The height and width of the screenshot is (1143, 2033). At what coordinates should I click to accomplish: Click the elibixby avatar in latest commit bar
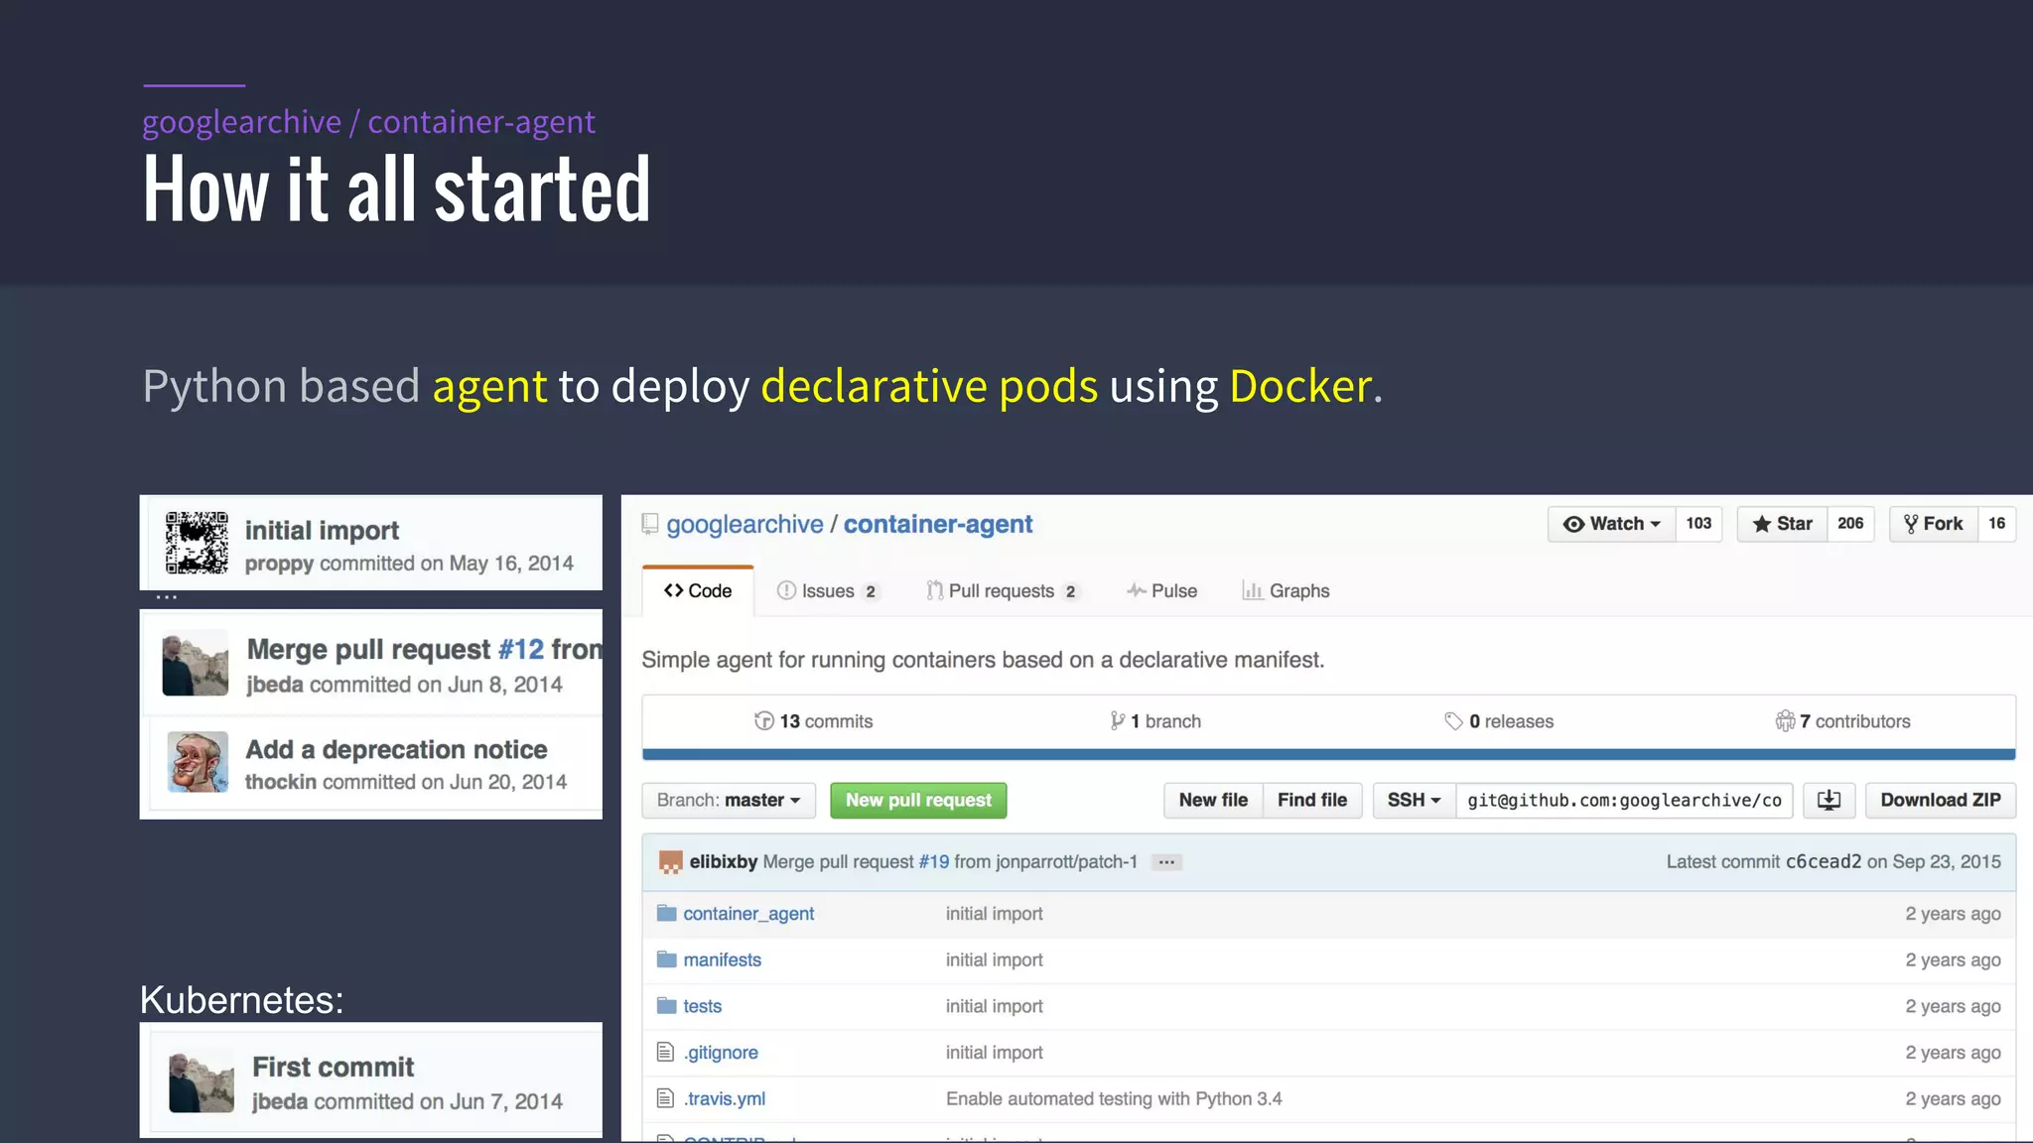pos(671,862)
